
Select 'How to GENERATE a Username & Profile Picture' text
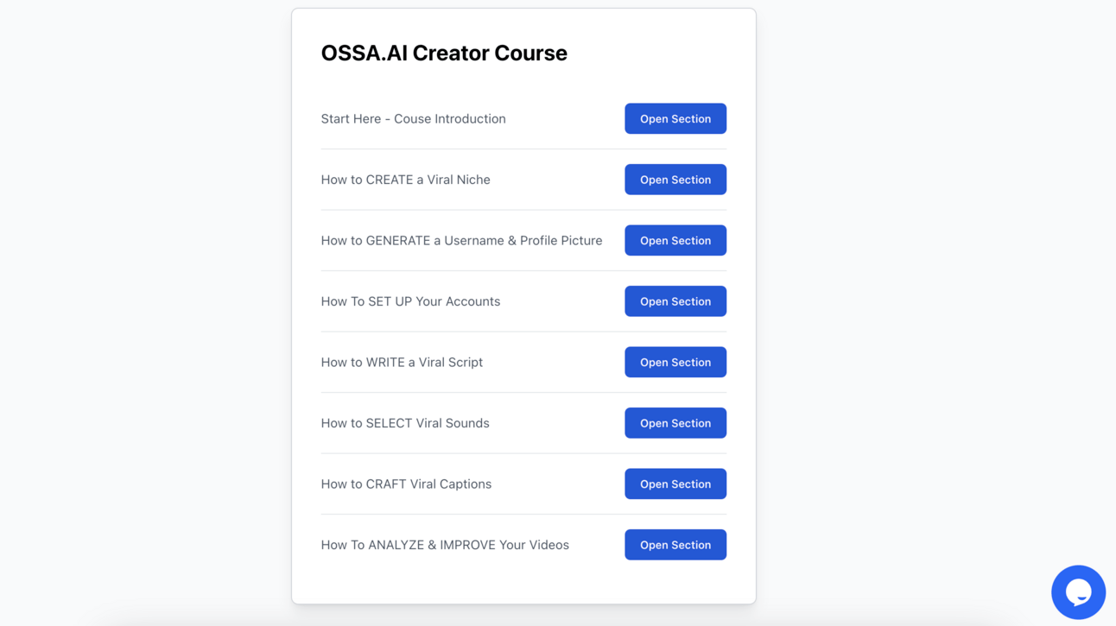(x=462, y=241)
